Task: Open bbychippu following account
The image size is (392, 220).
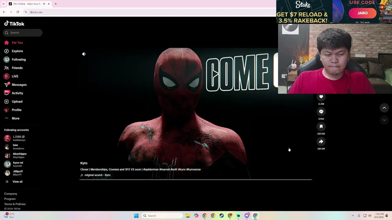Action: (x=15, y=155)
